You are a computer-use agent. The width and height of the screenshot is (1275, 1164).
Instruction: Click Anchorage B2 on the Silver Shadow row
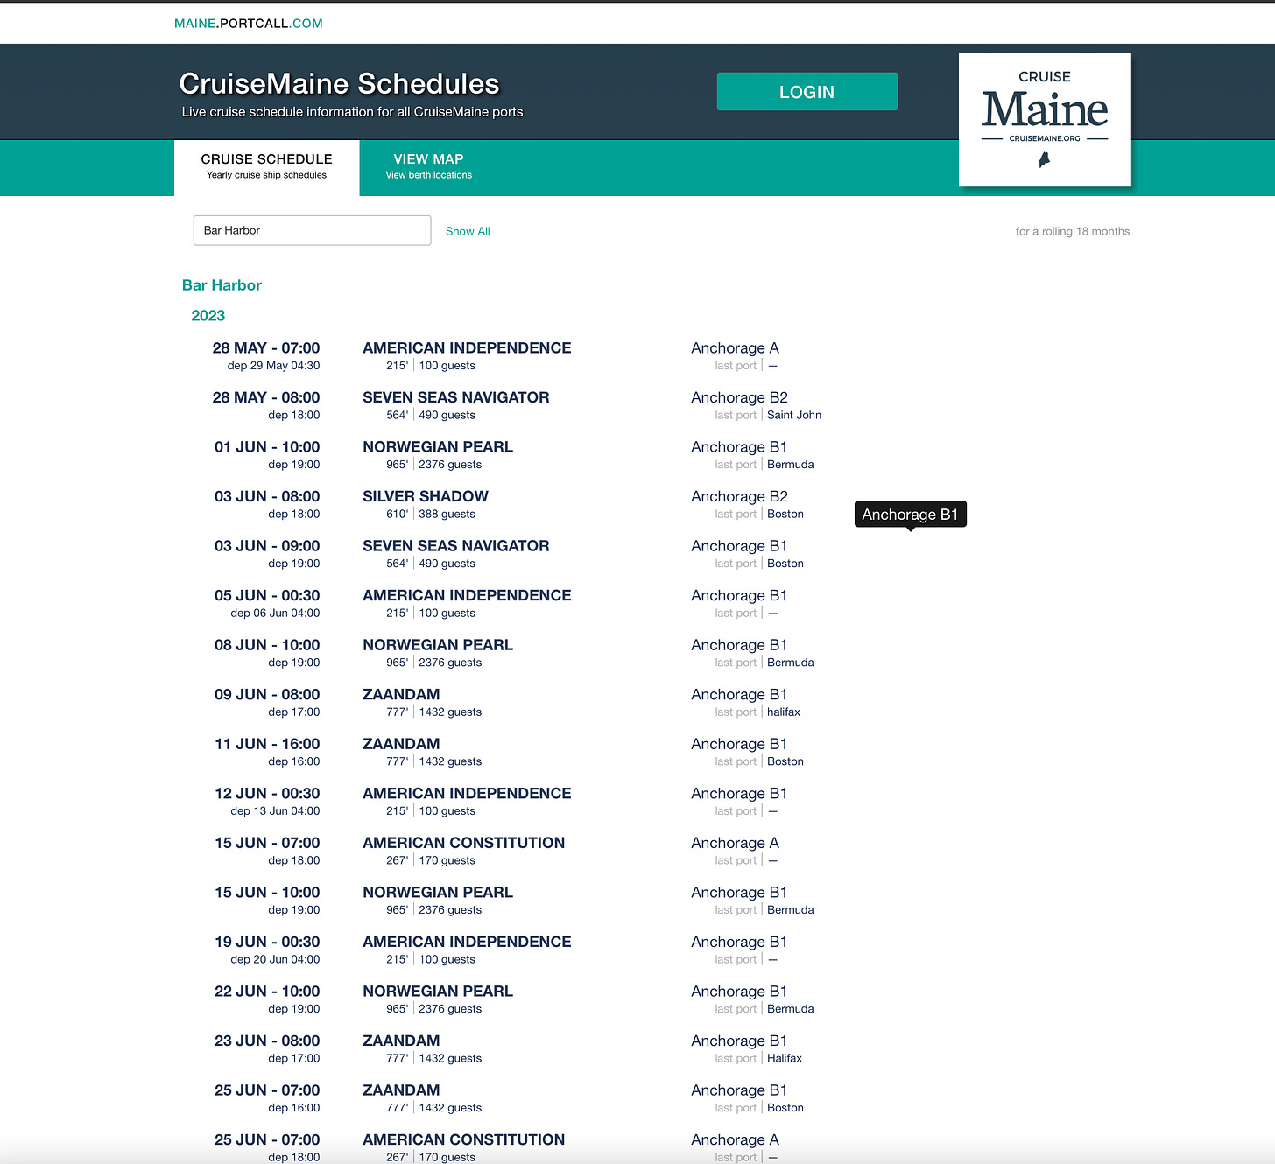739,496
